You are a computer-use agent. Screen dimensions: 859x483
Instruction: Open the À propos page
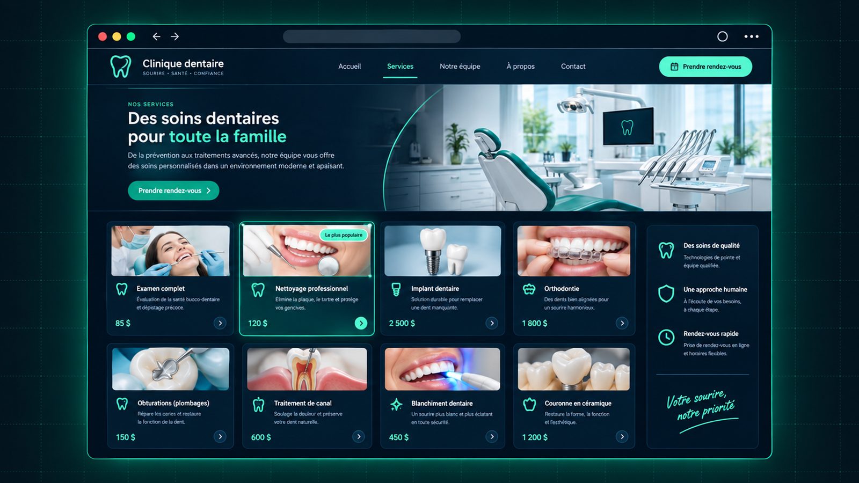point(521,67)
